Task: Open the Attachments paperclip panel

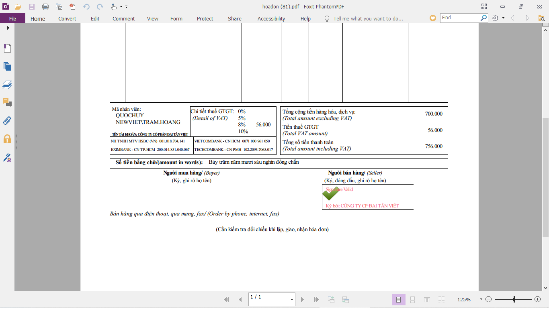Action: 7,121
